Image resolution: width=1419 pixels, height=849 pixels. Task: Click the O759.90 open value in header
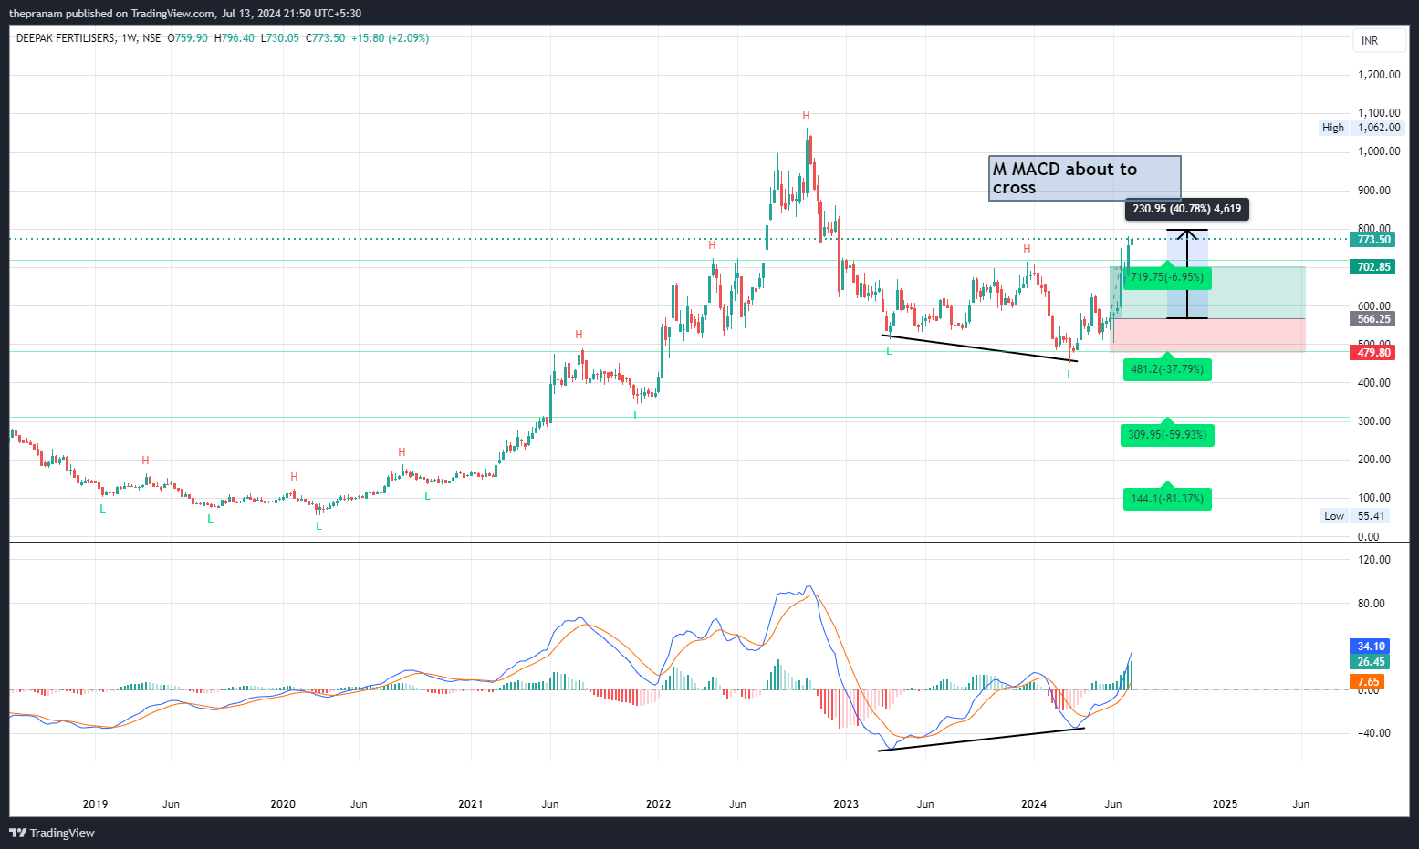coord(188,38)
